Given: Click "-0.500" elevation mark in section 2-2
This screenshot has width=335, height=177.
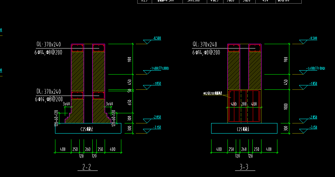Looking at the screenshot, I should 157,38.
